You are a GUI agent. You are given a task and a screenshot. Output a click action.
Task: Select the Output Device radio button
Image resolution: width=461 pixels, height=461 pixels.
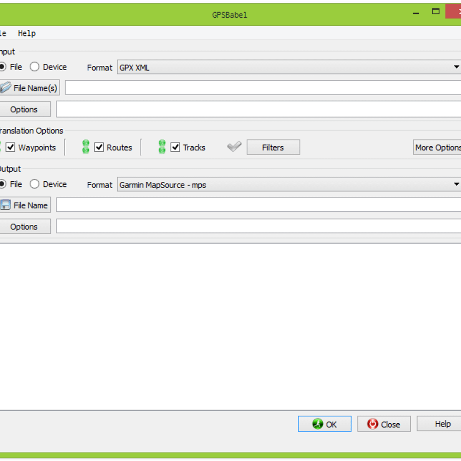(x=35, y=184)
